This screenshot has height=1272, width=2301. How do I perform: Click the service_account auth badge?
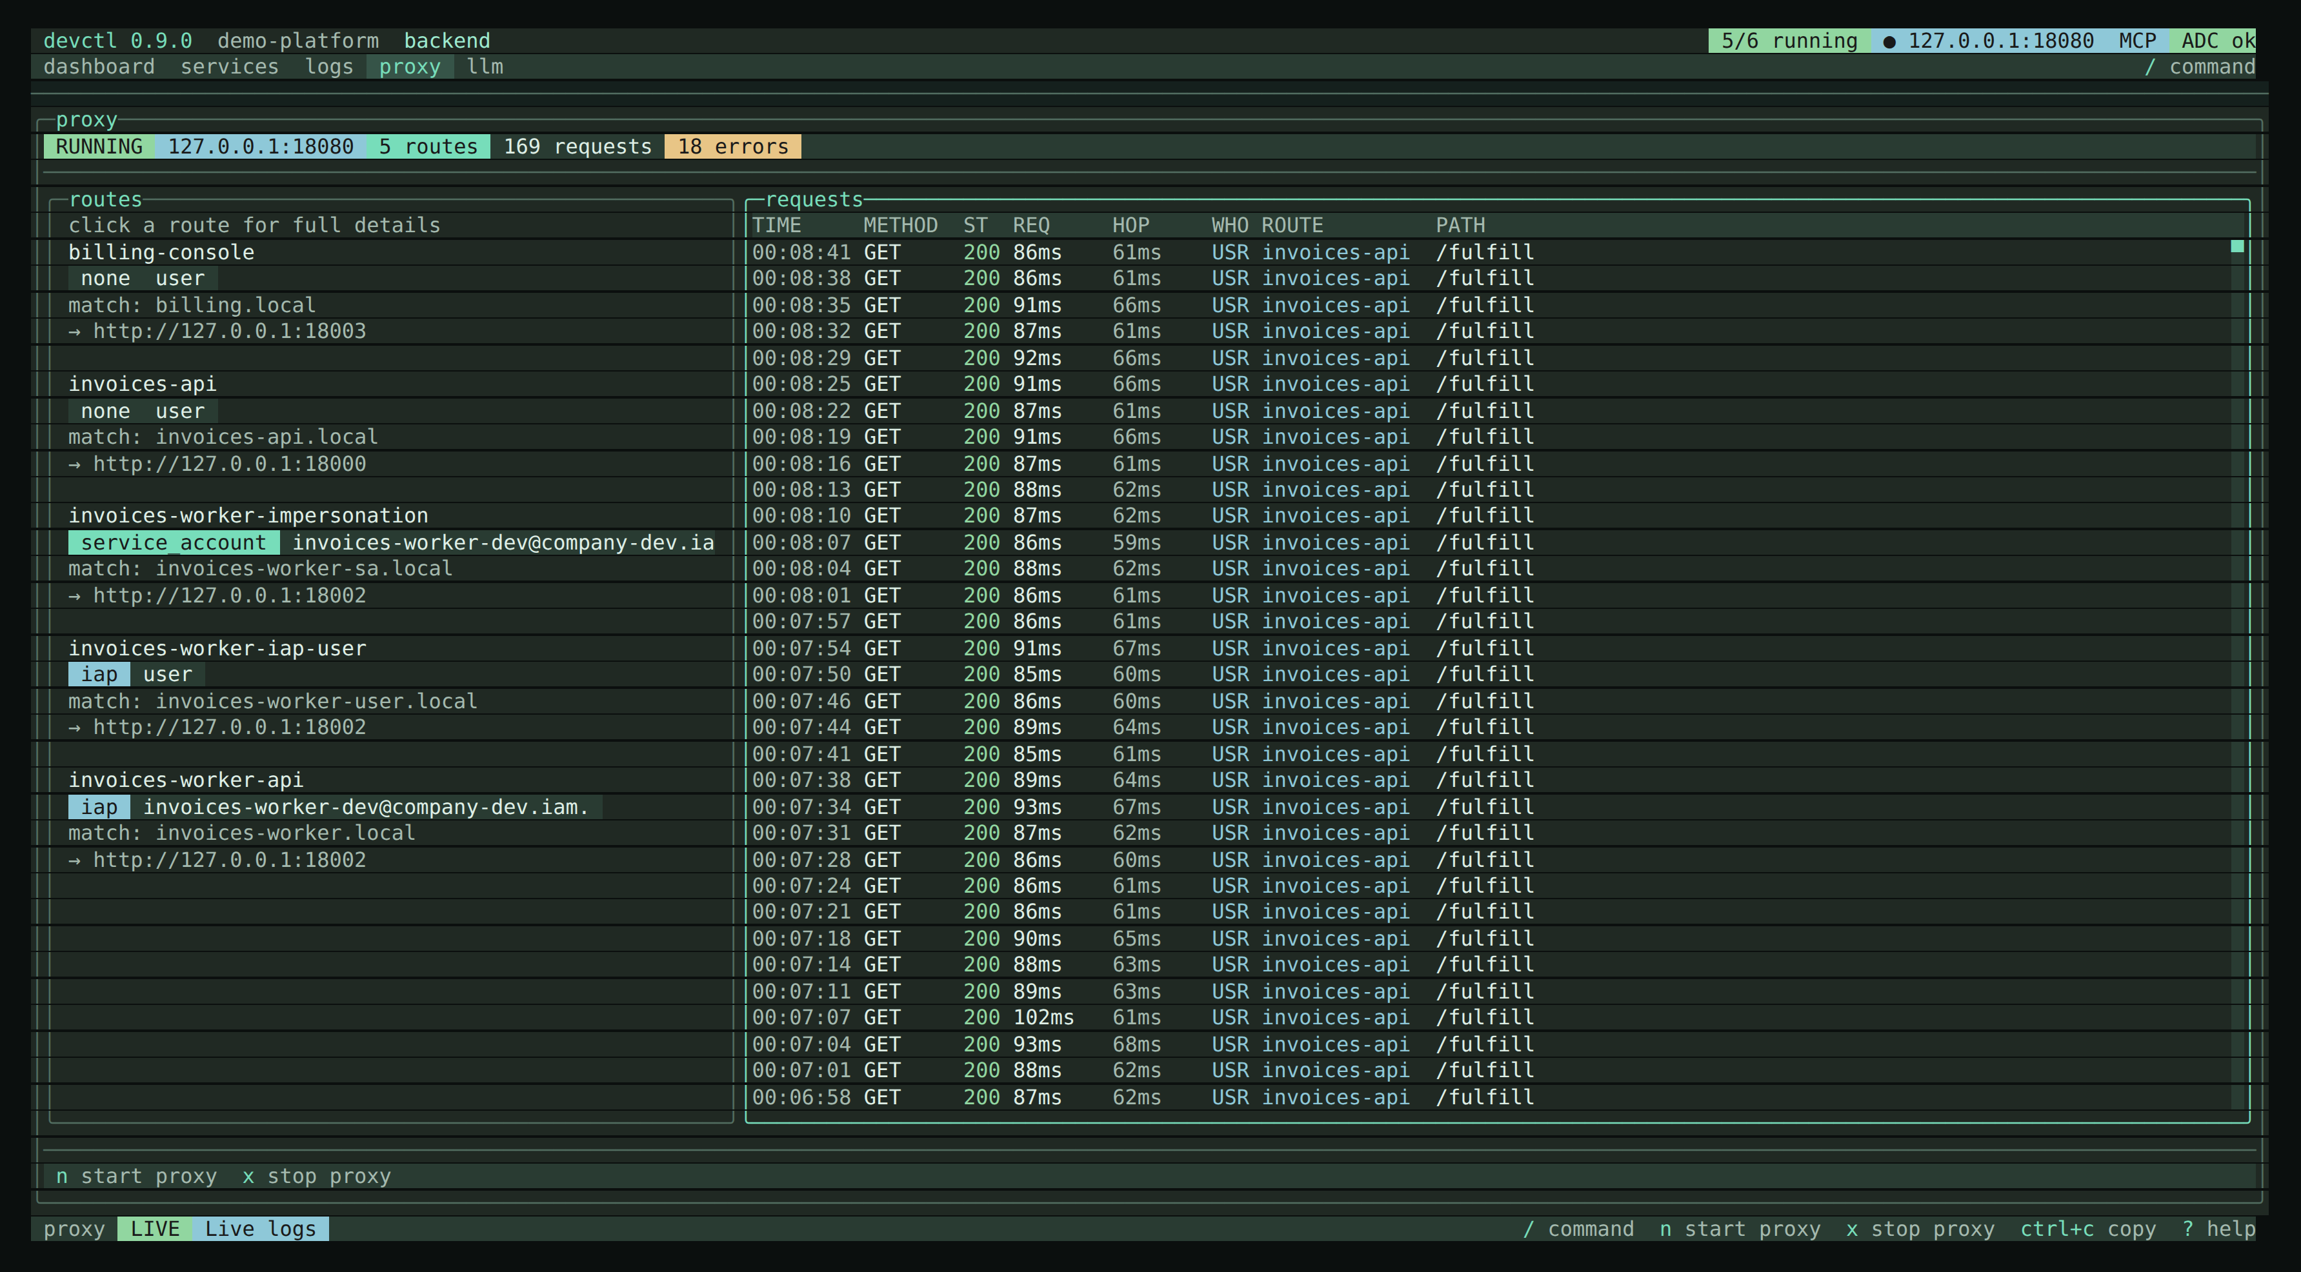pos(174,542)
